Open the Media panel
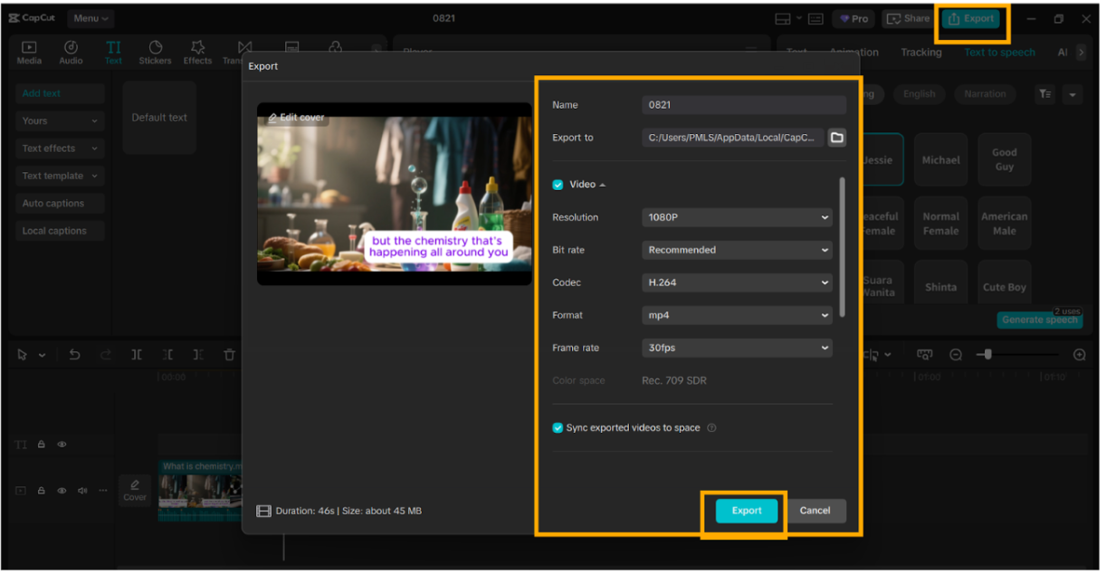Image resolution: width=1106 pixels, height=575 pixels. [x=28, y=52]
